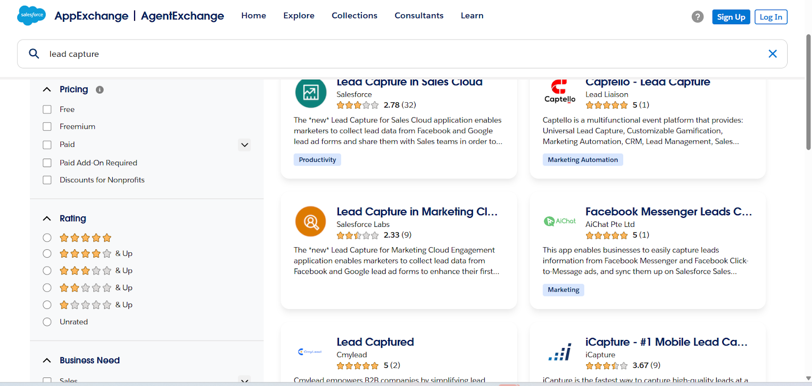Image resolution: width=812 pixels, height=386 pixels.
Task: Click the AiChat Pte Ltd publisher text
Action: [x=610, y=224]
